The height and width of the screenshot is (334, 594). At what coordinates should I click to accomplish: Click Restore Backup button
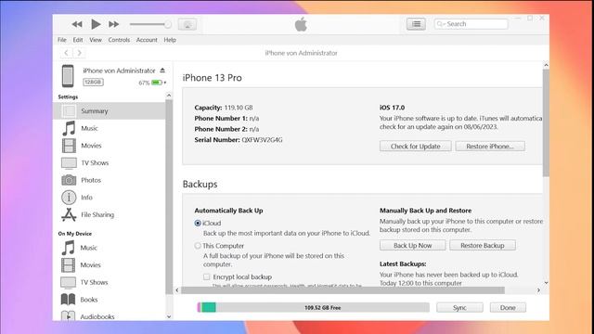483,245
